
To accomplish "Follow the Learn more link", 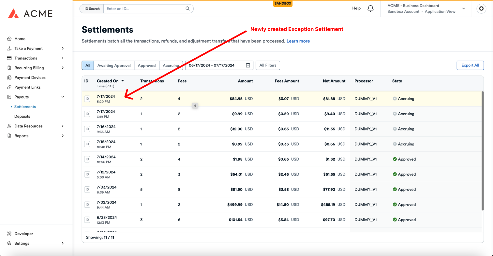I will point(298,41).
